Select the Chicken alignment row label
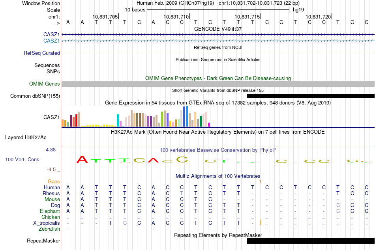Screen dimensions: 375x250 pyautogui.click(x=51, y=217)
